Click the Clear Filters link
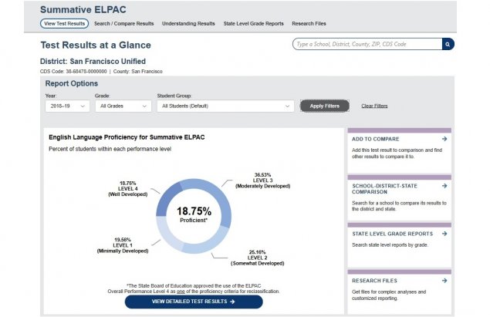 (x=374, y=106)
